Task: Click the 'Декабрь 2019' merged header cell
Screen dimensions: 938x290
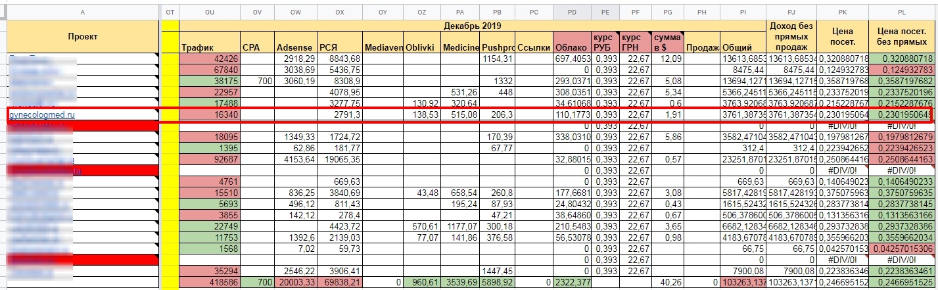Action: pyautogui.click(x=473, y=26)
